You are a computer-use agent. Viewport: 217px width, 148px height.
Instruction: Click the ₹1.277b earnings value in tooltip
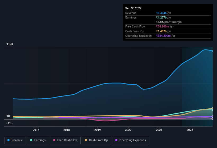click(161, 17)
